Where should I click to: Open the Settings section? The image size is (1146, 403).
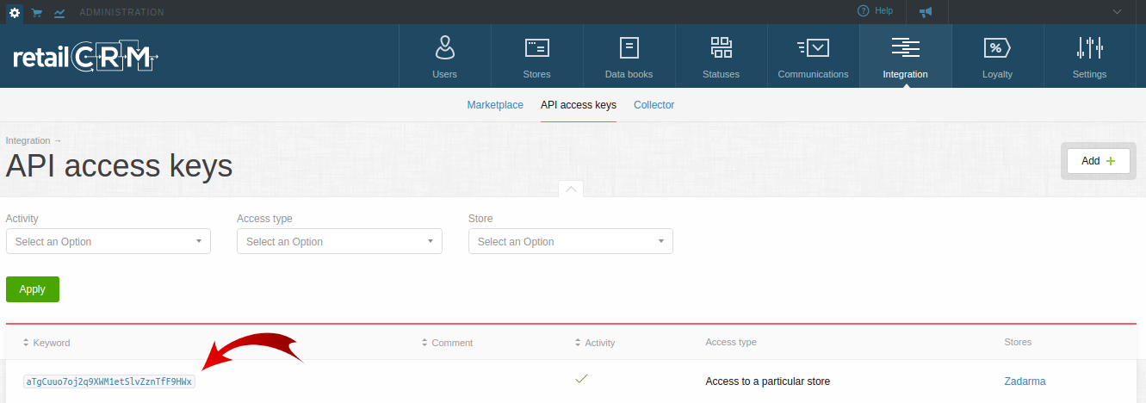coord(1090,56)
